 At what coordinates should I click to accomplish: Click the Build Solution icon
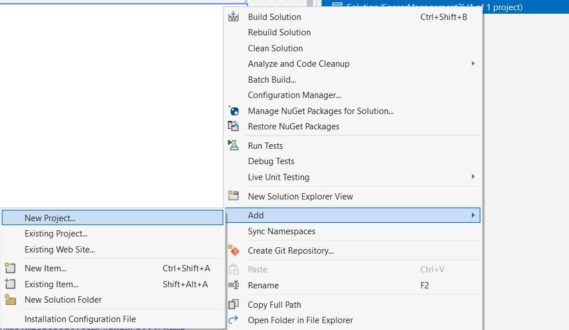coord(233,17)
